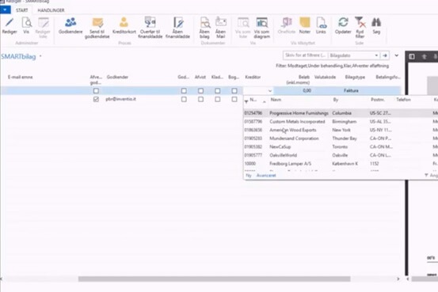Click the scrollbar right arrow
Screen dimensions: 438x292
click(398, 279)
